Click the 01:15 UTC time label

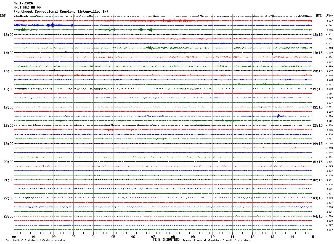[x=318, y=162]
